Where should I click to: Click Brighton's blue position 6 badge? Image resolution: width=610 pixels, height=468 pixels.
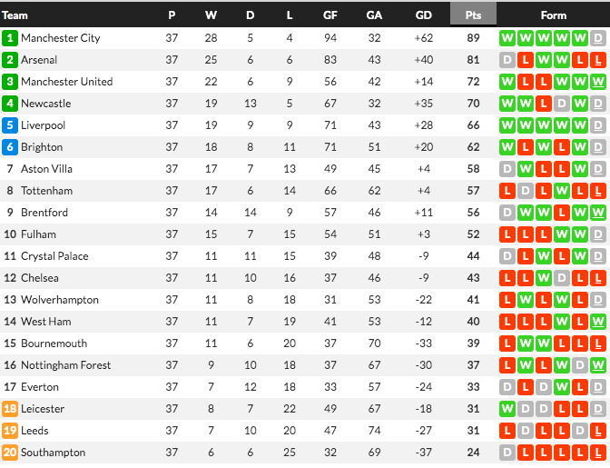10,147
